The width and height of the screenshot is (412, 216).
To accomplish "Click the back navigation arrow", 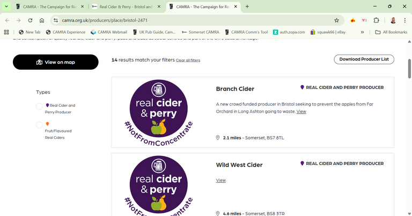I will click(x=7, y=20).
